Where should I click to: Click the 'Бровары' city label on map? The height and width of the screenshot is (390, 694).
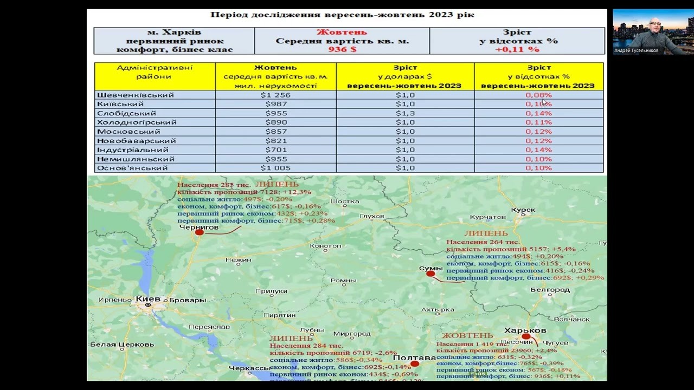click(188, 300)
